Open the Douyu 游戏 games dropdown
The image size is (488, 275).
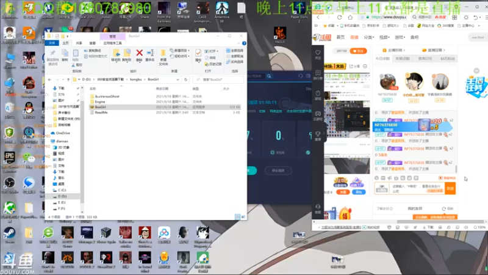coord(400,37)
